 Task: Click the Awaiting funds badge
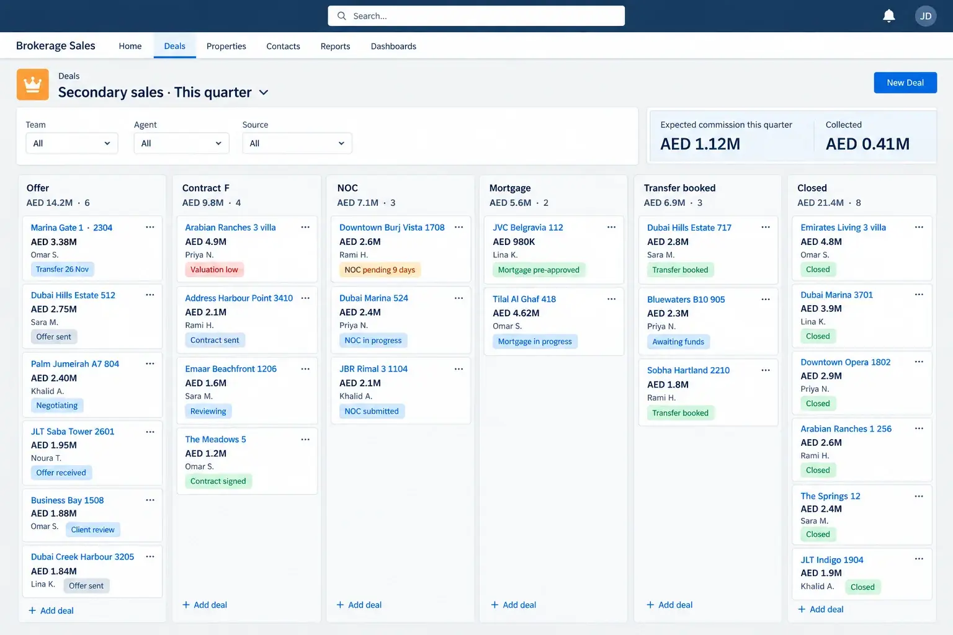click(x=678, y=342)
